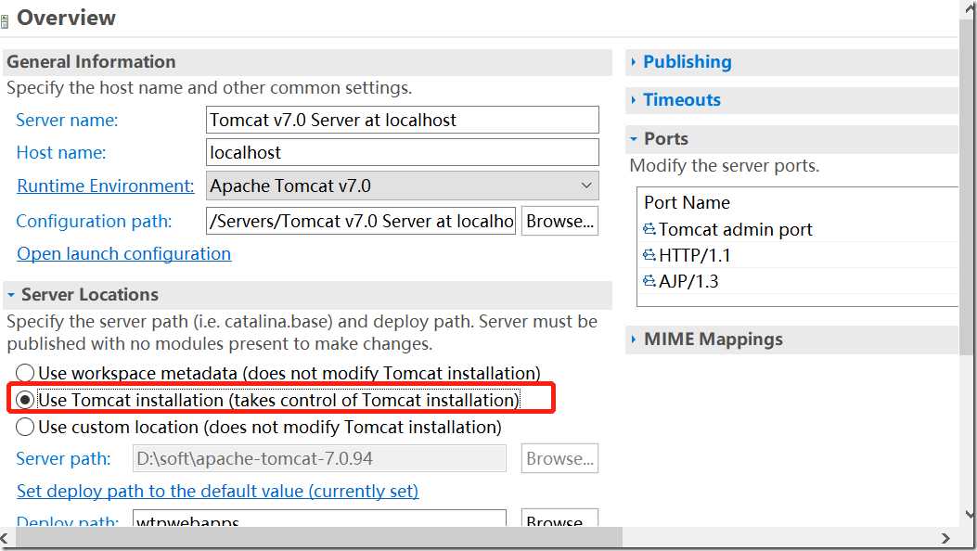
Task: Click the HTTP/1.1 port icon
Action: coord(649,255)
